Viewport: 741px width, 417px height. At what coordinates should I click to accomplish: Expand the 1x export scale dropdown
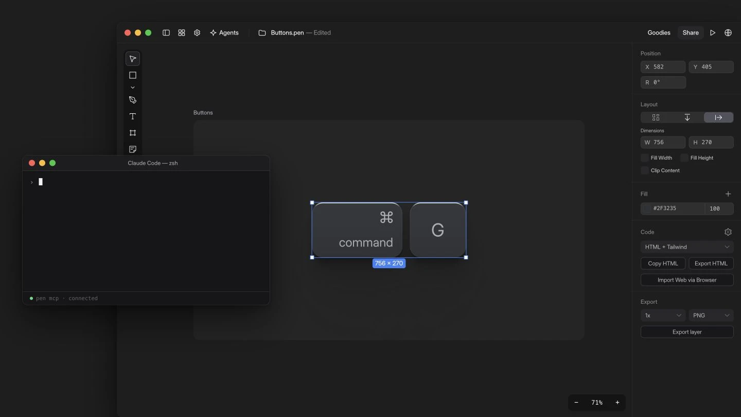click(663, 316)
